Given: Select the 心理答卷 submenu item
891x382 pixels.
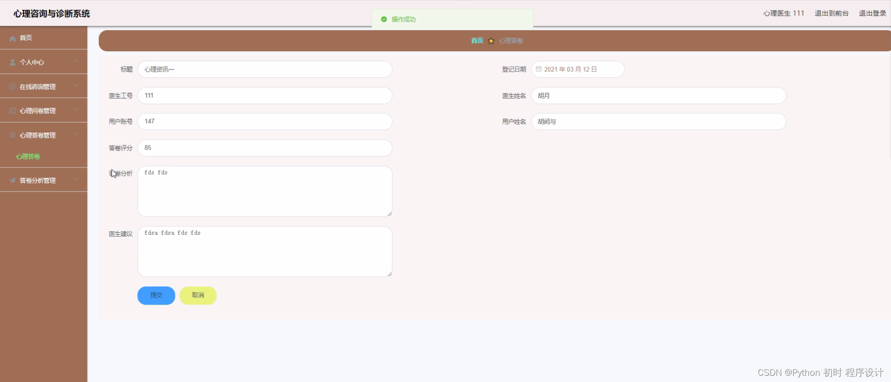Looking at the screenshot, I should [28, 156].
